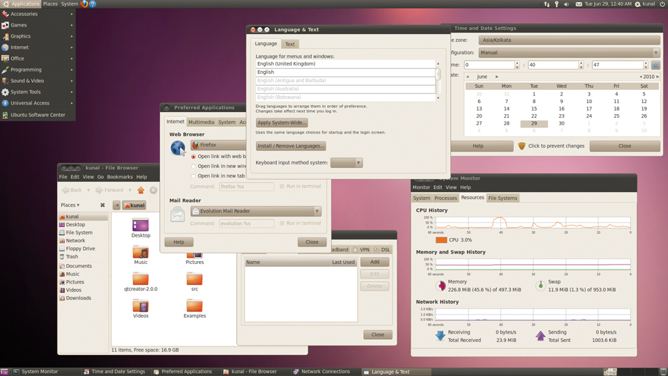Select day 15 in the calendar
The image size is (668, 376).
pyautogui.click(x=534, y=109)
